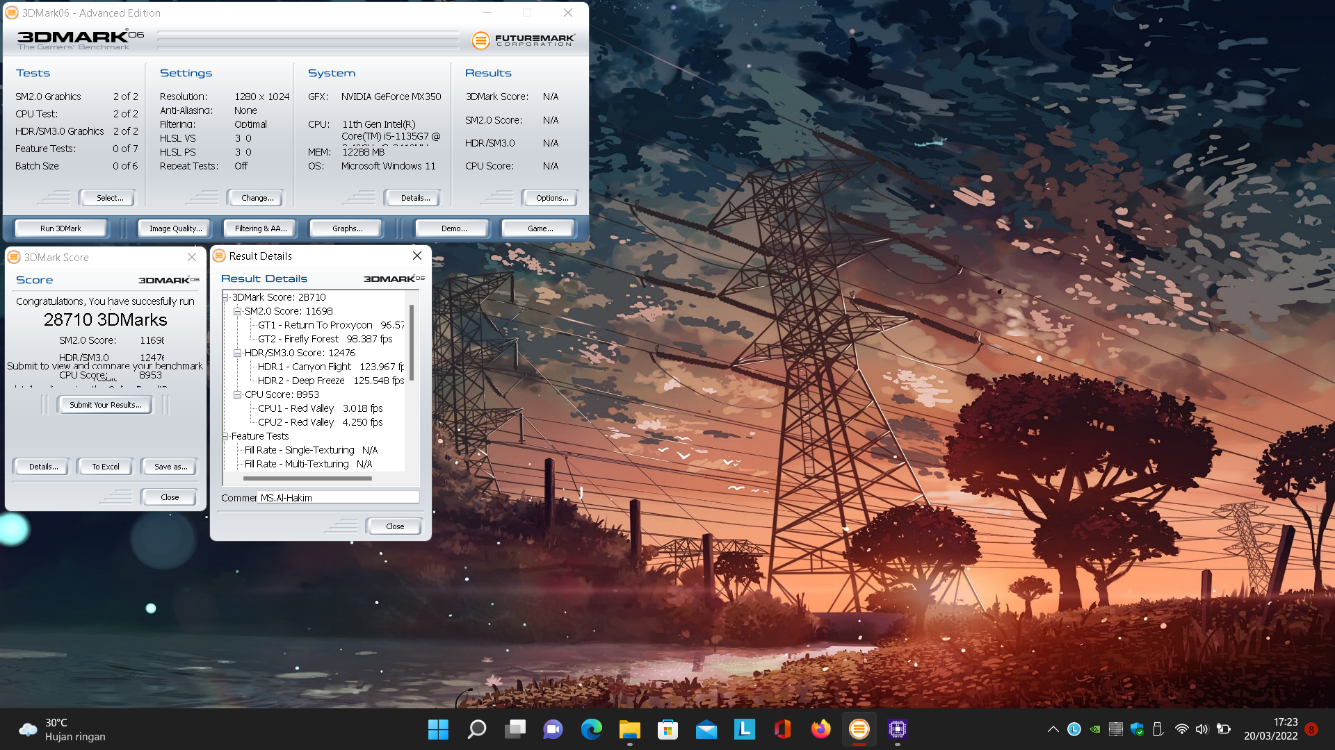Open Task View from the taskbar
Screen dimensions: 1335x750
[515, 729]
